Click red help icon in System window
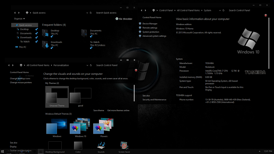 tap(266, 16)
